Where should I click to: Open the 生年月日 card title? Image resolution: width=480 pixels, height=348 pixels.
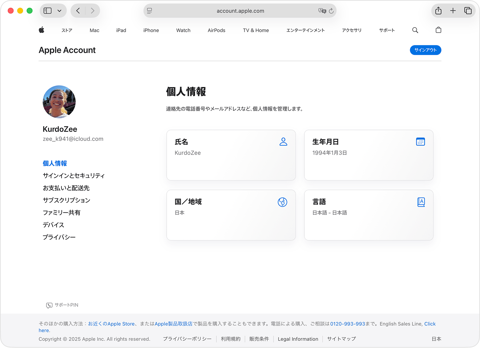[x=326, y=142]
